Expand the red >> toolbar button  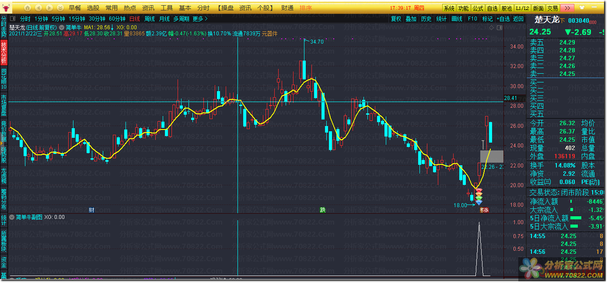pyautogui.click(x=567, y=8)
